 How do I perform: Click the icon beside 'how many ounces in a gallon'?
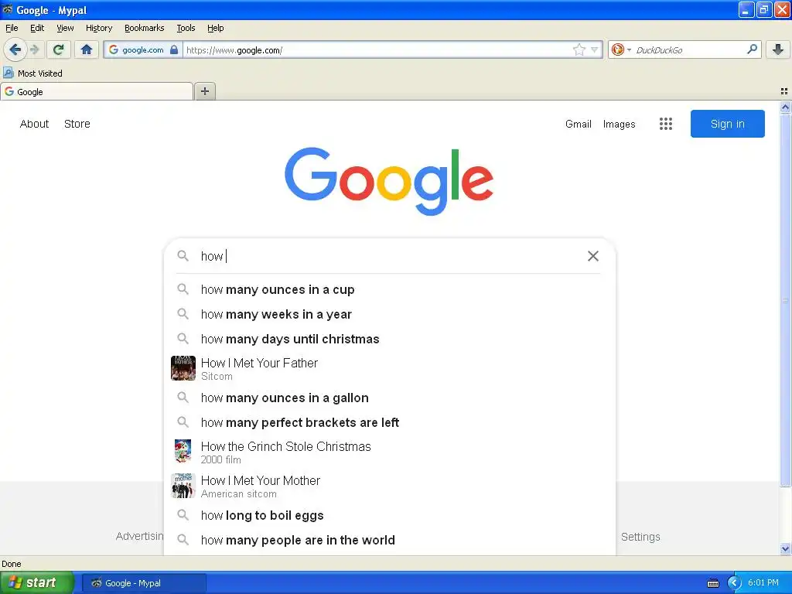click(x=183, y=398)
